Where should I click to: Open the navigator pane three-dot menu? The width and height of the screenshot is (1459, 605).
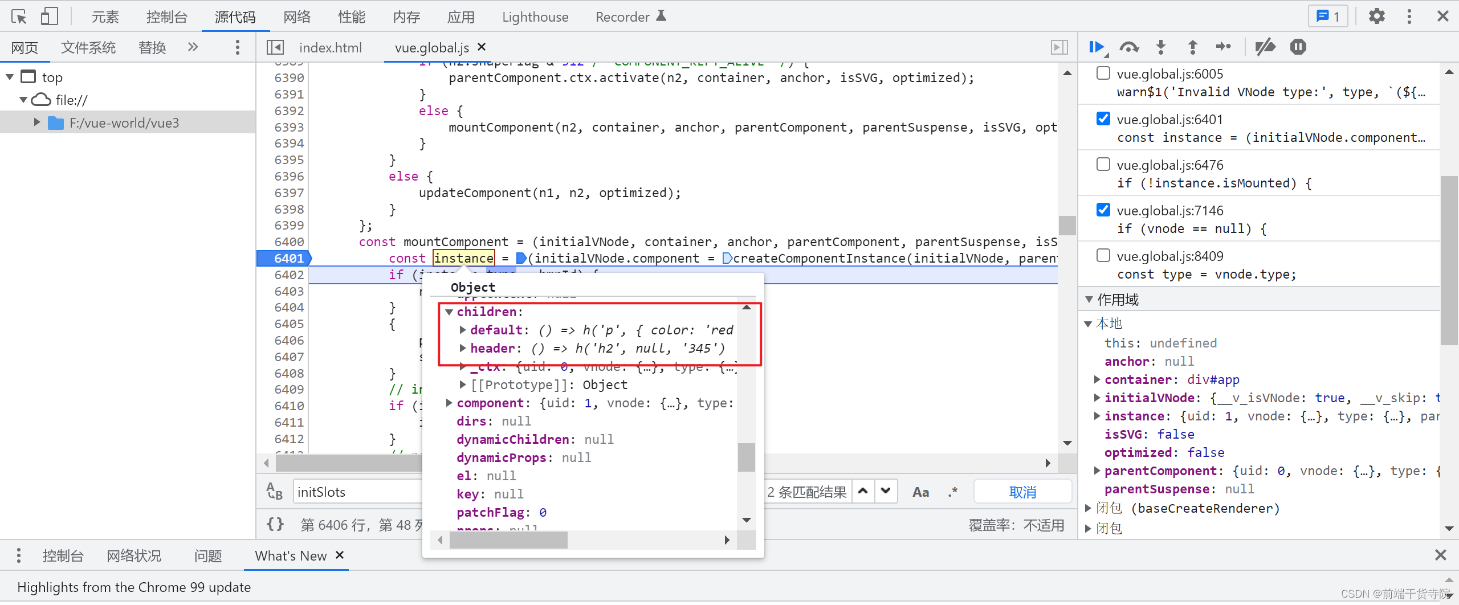[x=238, y=47]
